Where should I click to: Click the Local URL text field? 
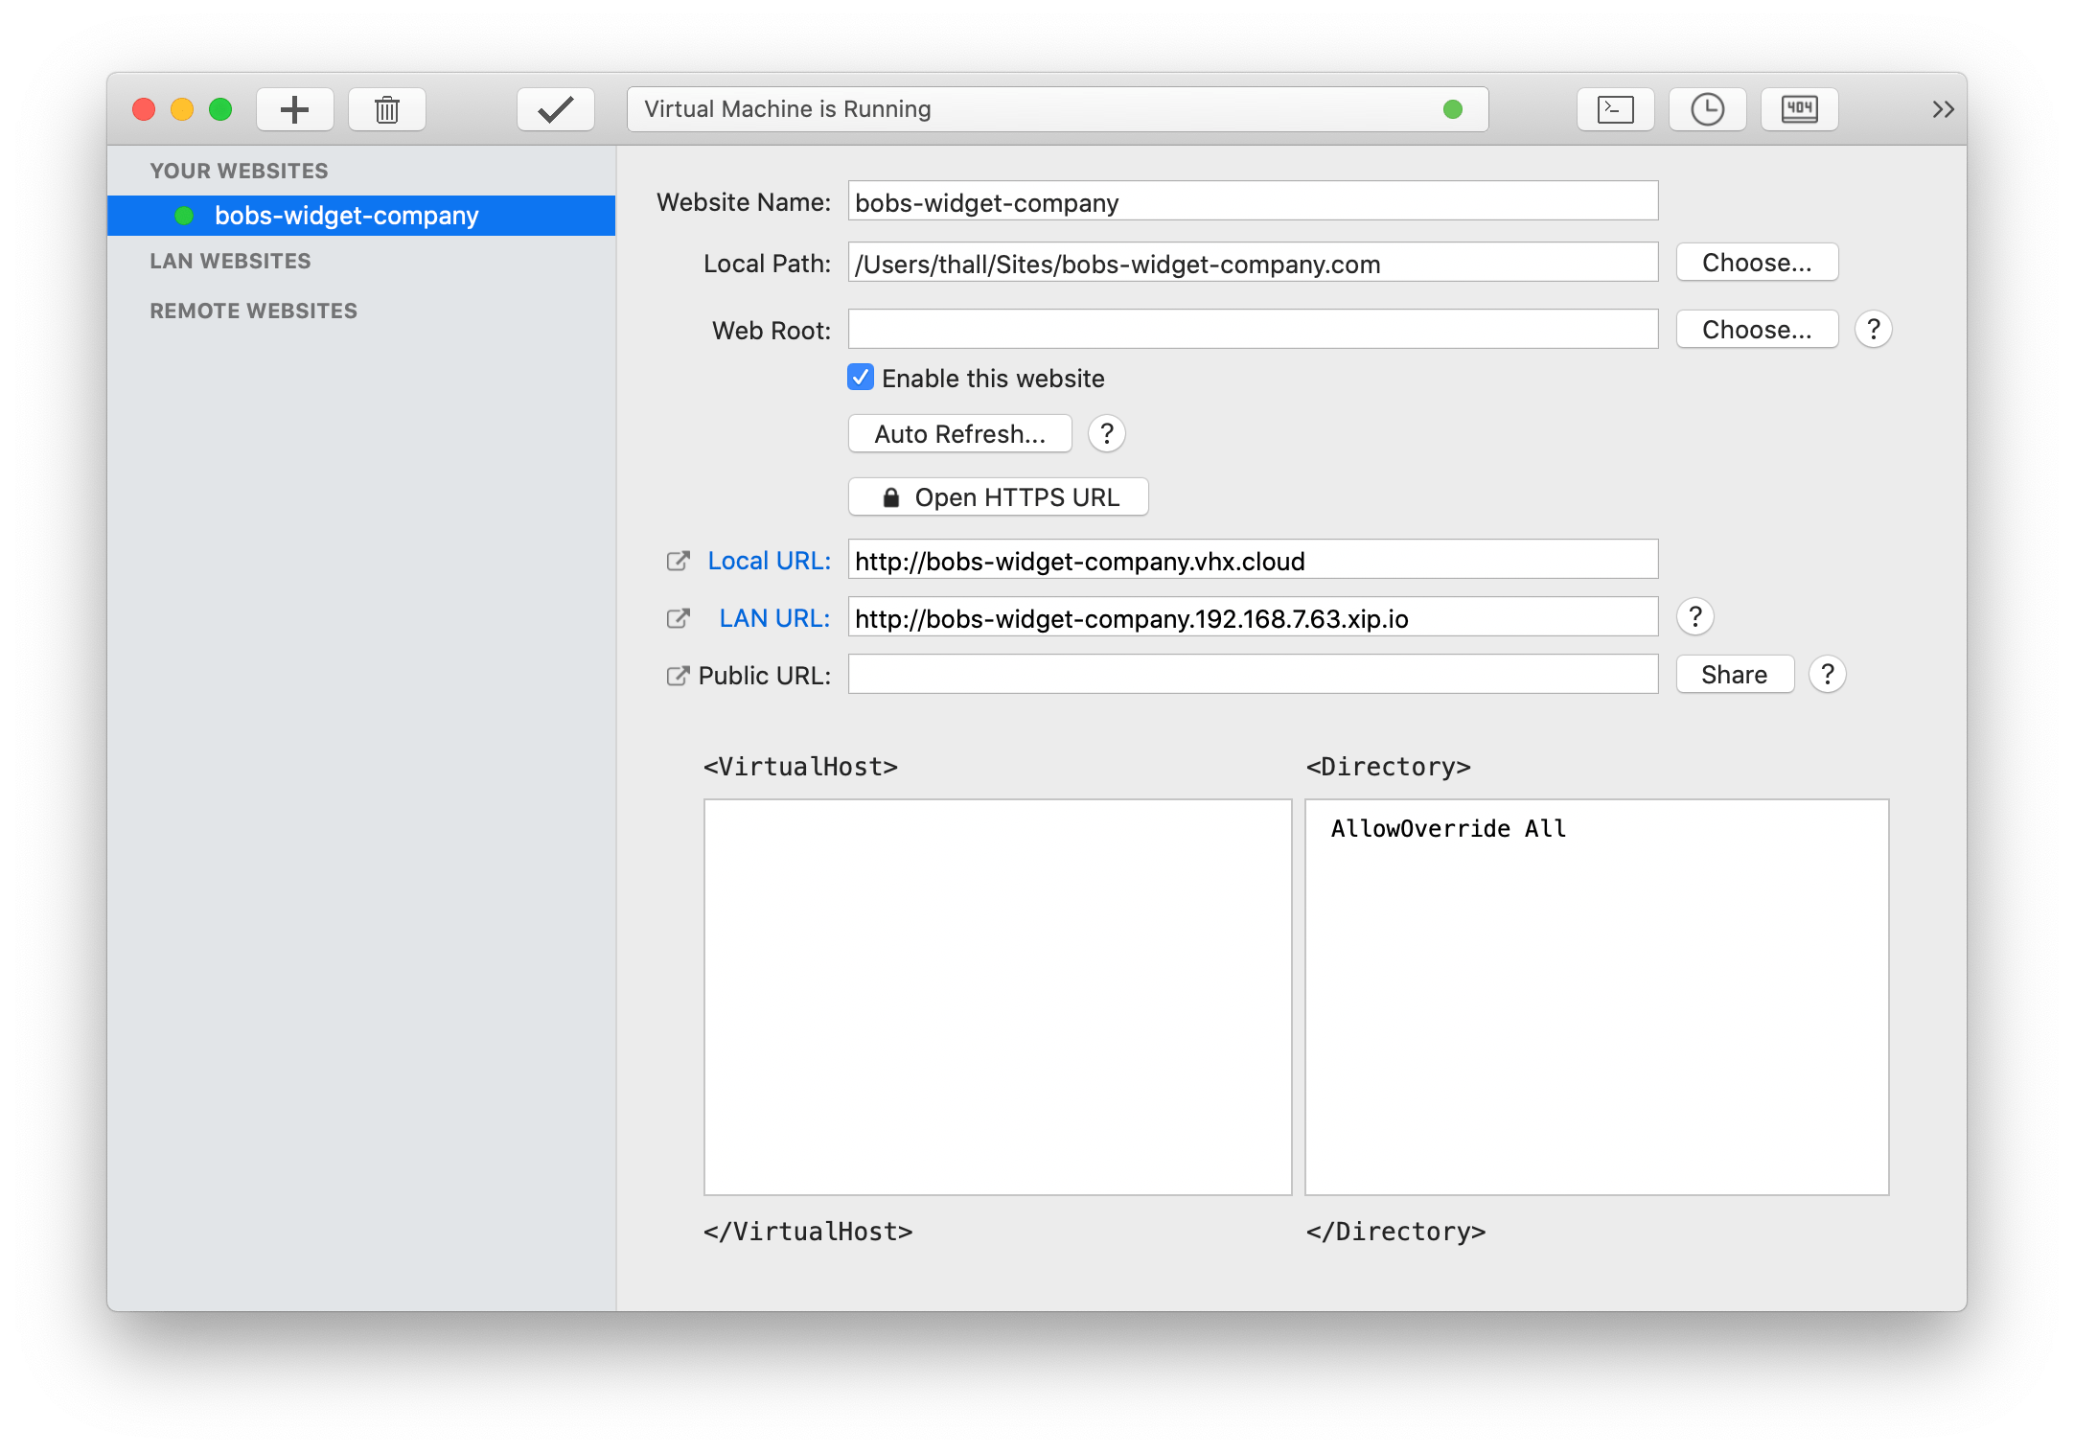coord(1254,560)
